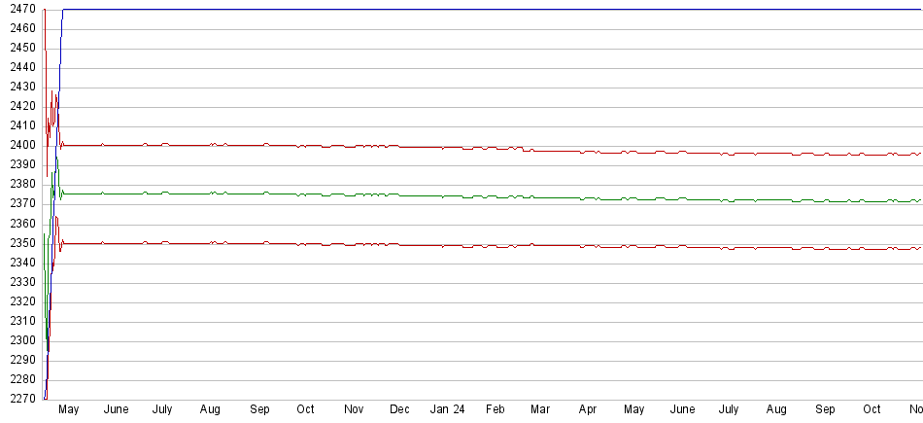923x423 pixels.
Task: Click the green line in the chart
Action: 291,194
